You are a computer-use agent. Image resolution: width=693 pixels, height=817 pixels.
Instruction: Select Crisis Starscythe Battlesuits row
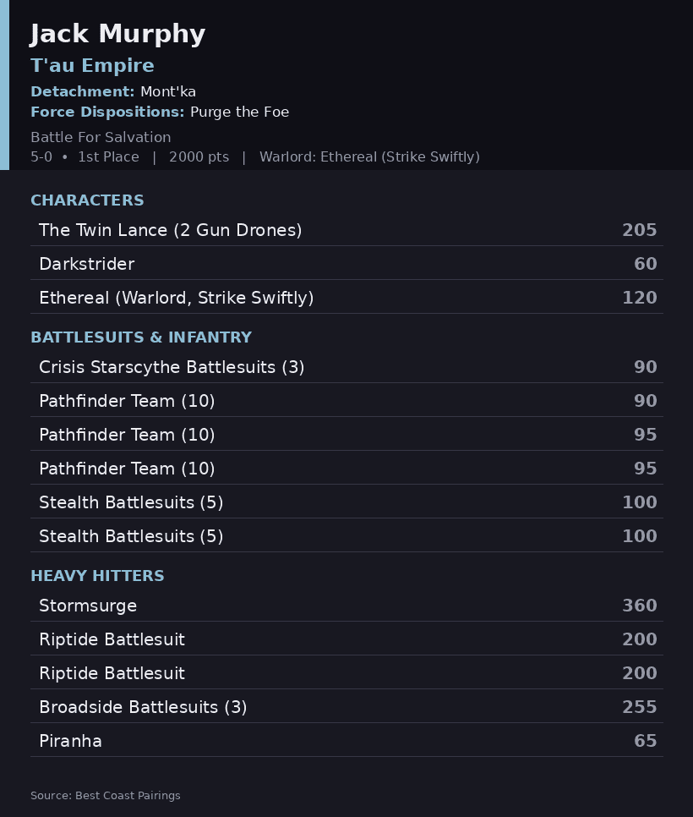tap(346, 367)
